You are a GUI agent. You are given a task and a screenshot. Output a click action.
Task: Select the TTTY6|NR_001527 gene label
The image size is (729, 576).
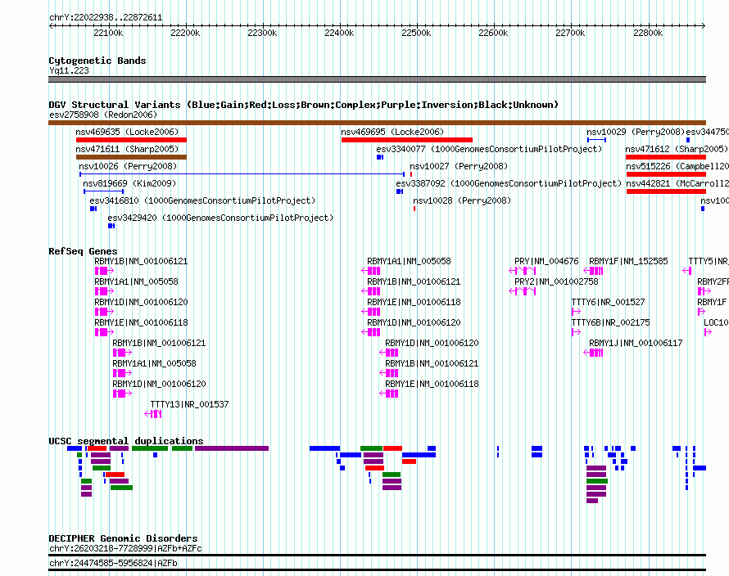(x=608, y=303)
